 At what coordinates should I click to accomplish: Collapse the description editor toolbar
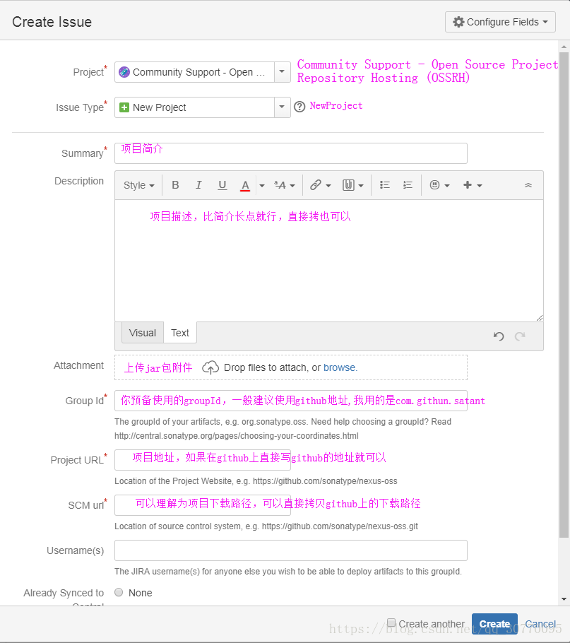[528, 185]
